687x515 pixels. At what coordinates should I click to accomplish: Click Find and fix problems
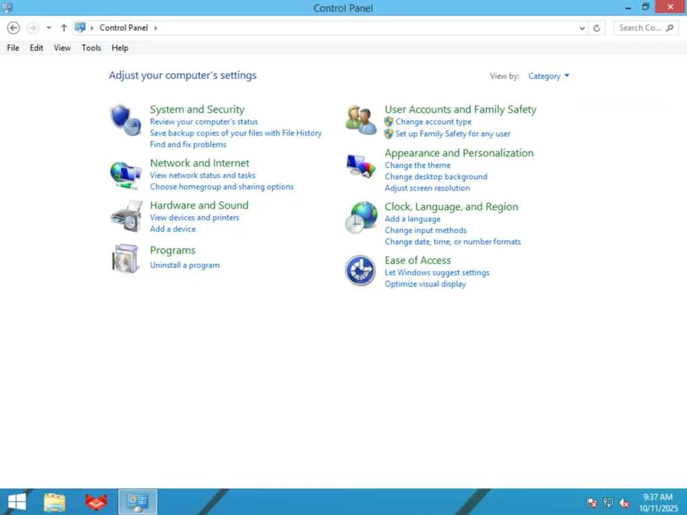click(188, 145)
